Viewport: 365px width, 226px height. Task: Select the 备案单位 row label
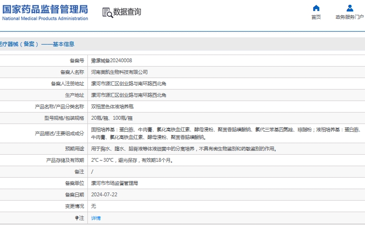pyautogui.click(x=74, y=183)
